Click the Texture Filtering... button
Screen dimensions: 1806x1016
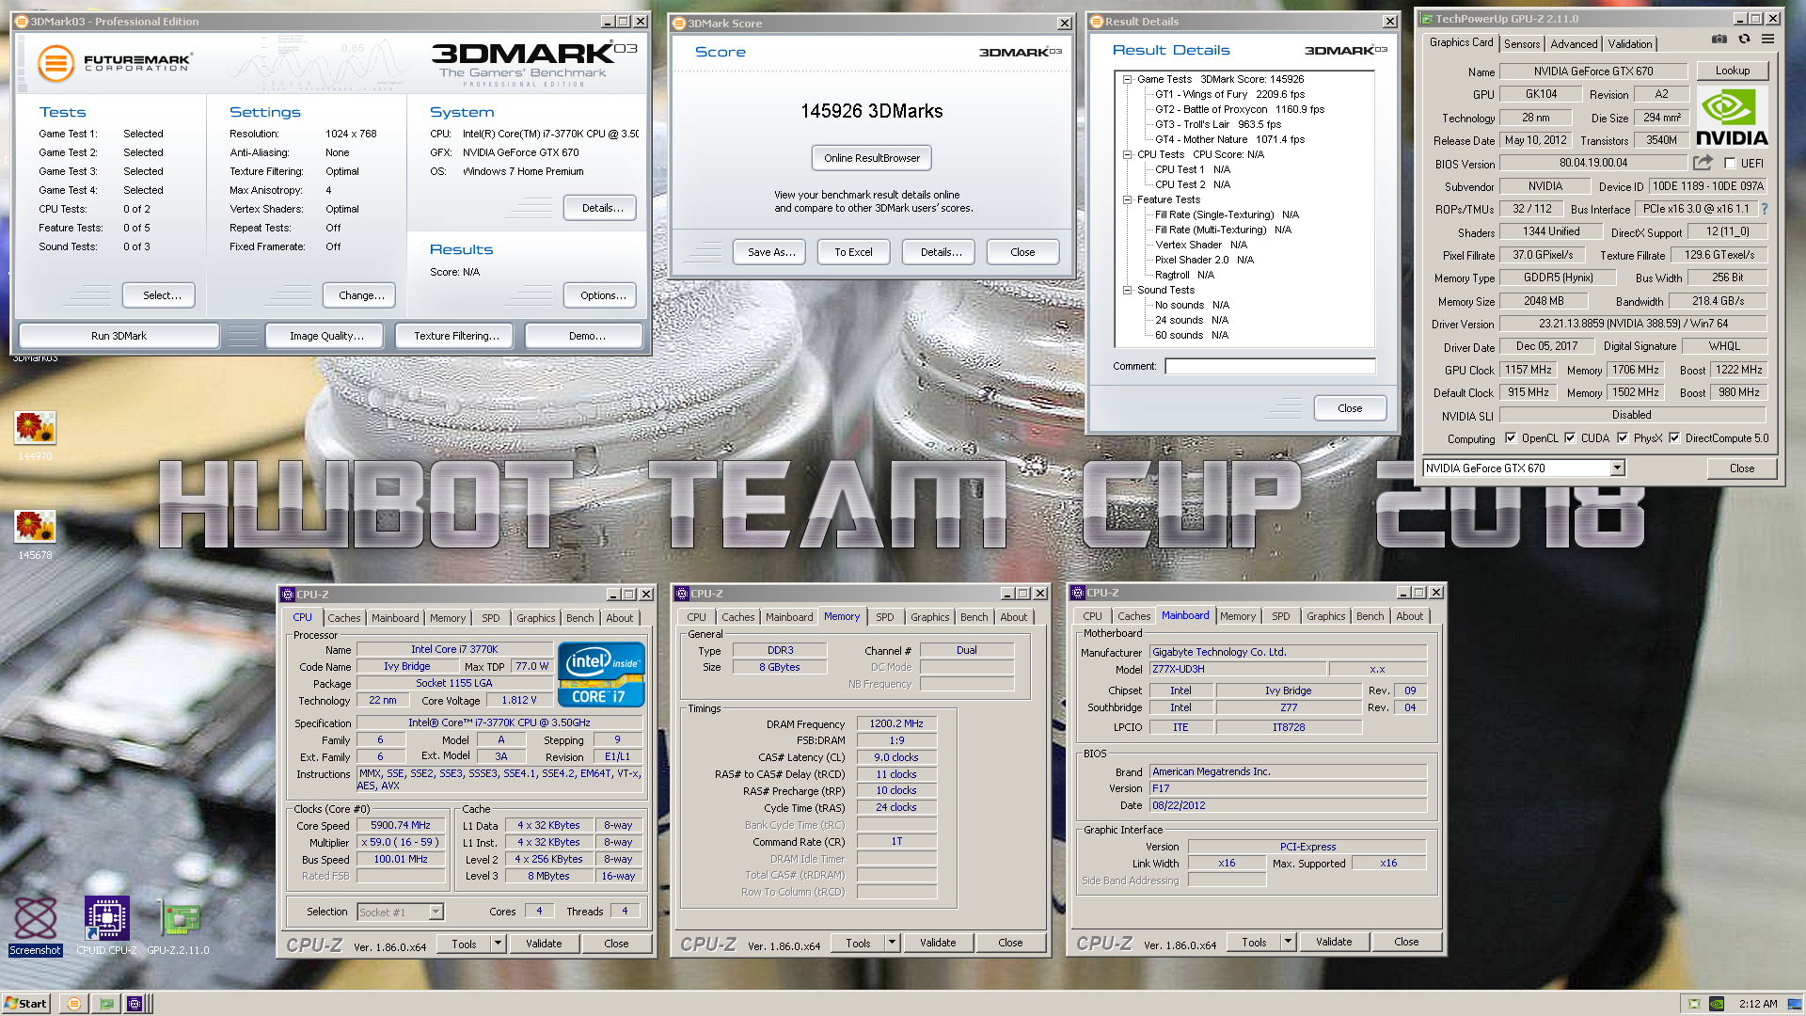[456, 336]
